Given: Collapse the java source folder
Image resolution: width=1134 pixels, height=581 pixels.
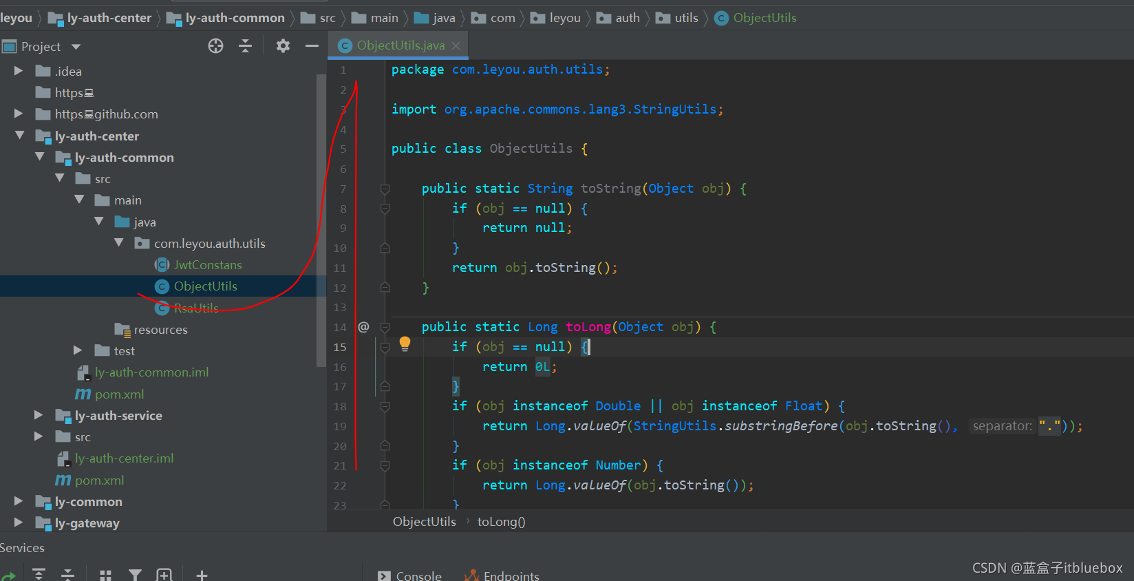Looking at the screenshot, I should click(99, 222).
